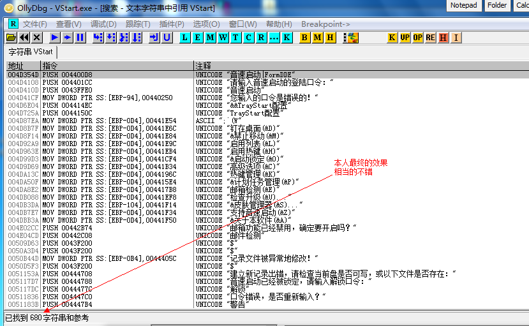The image size is (529, 326).
Task: Click the I plugin toolbar button
Action: tap(456, 38)
